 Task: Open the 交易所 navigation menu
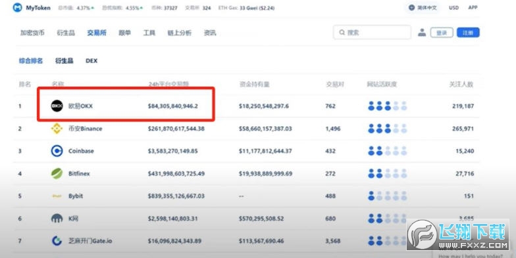tap(97, 33)
